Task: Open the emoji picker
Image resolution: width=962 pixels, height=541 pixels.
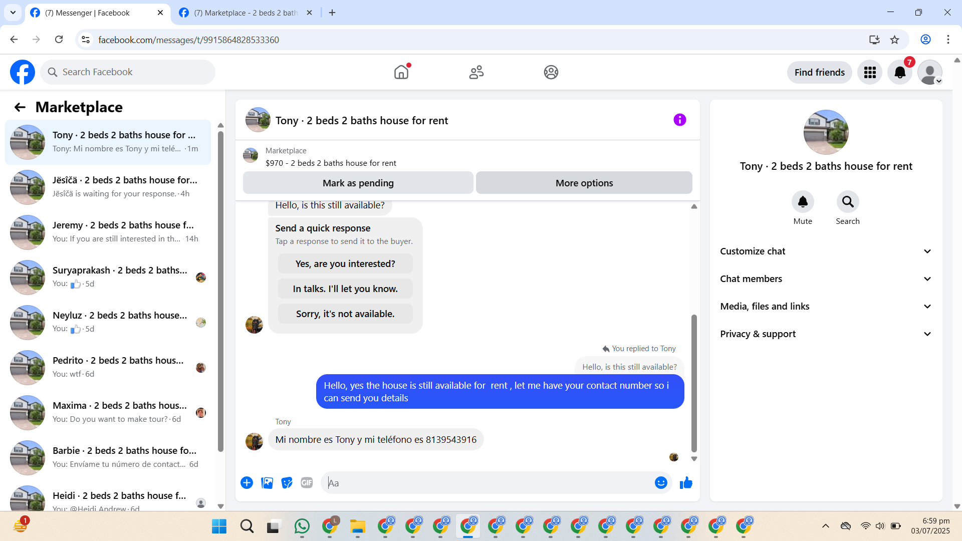Action: point(661,482)
